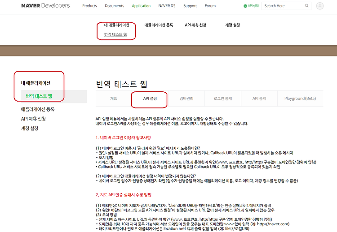Click the 번역 테스트 웹 page title
The height and width of the screenshot is (232, 337).
121,84
